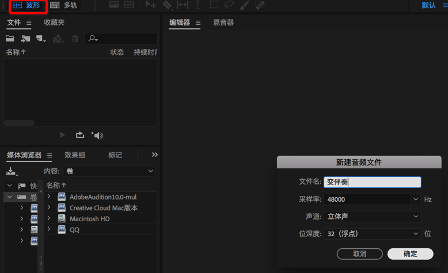The height and width of the screenshot is (273, 448).
Task: Click the Macintosh HD drive icon
Action: (62, 218)
